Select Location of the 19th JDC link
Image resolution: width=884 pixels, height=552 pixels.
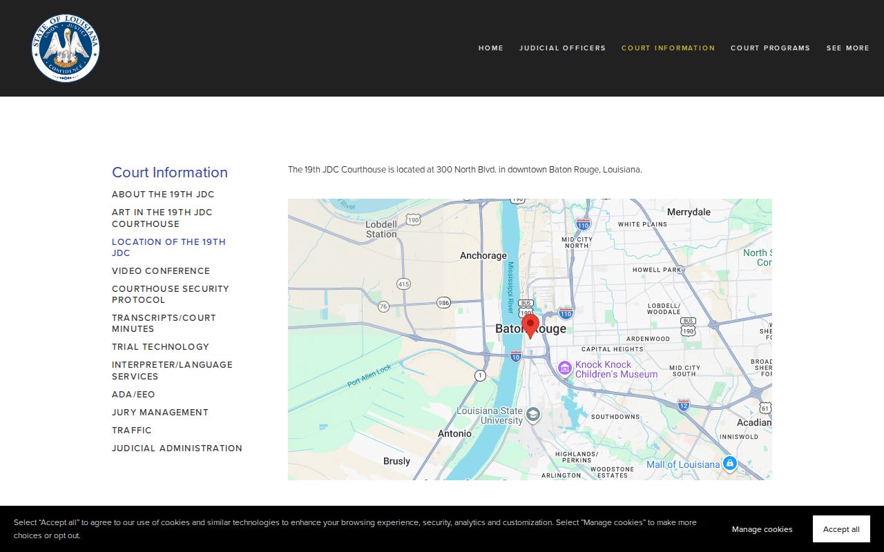click(x=169, y=247)
